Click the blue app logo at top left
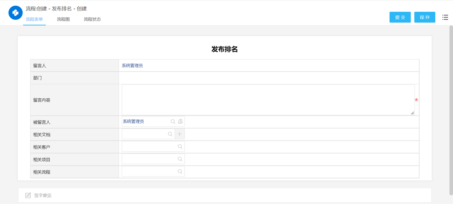The image size is (453, 204). pyautogui.click(x=15, y=12)
